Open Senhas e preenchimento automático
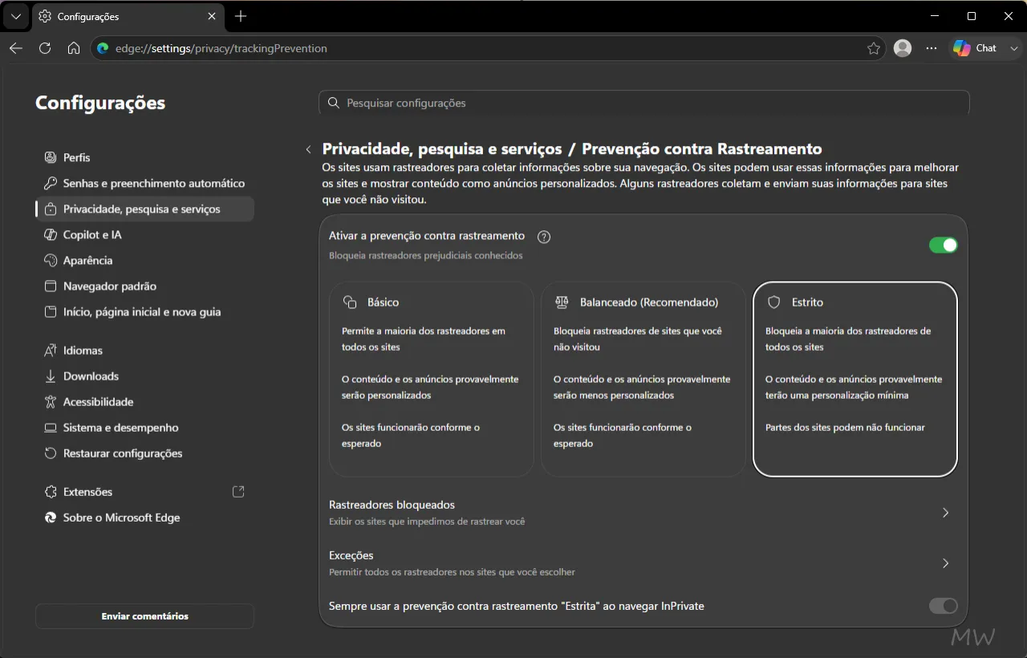Screen dimensions: 1027x658 point(144,183)
